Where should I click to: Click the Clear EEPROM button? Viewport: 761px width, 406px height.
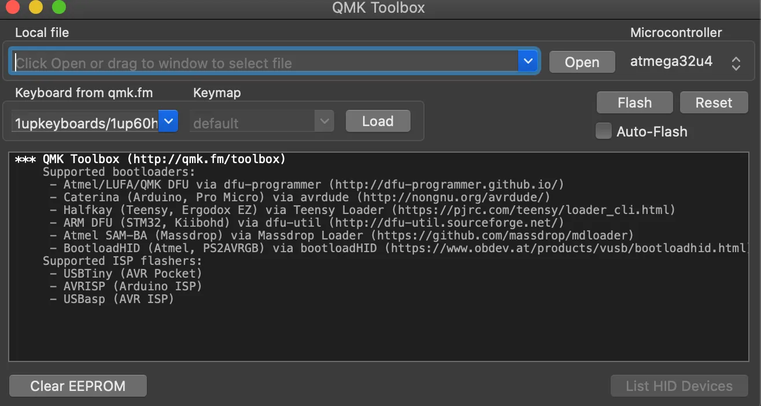click(x=78, y=386)
